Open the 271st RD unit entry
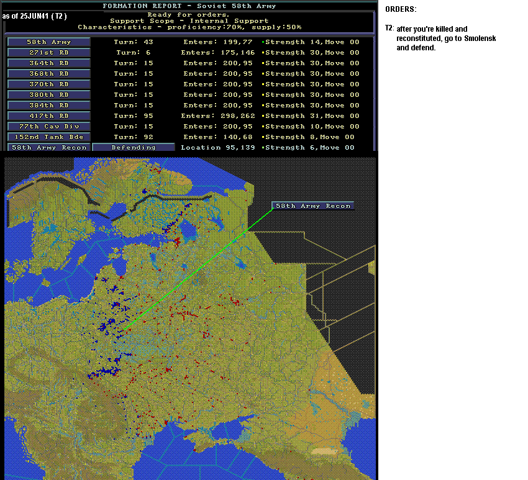The width and height of the screenshot is (528, 480). (49, 53)
